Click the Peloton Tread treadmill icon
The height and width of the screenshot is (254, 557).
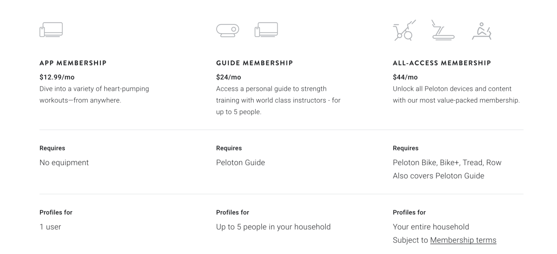pos(443,30)
